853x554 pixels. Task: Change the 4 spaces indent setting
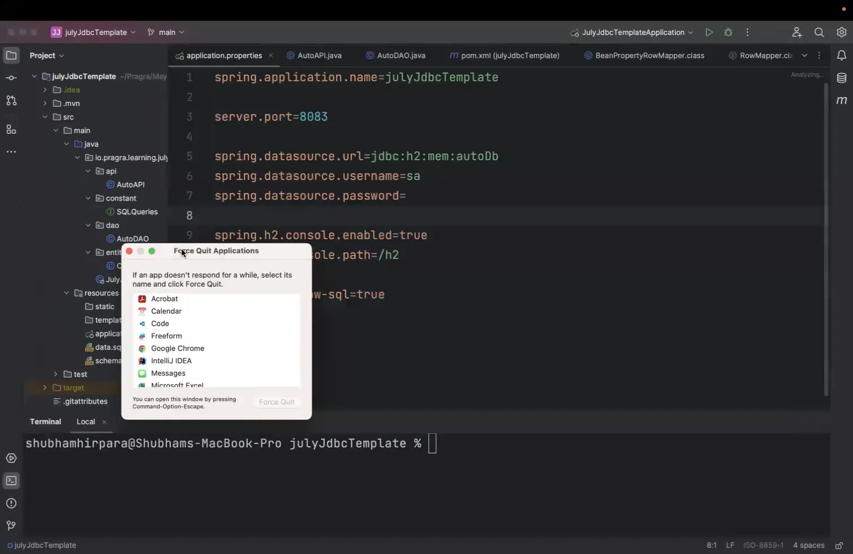pyautogui.click(x=808, y=546)
